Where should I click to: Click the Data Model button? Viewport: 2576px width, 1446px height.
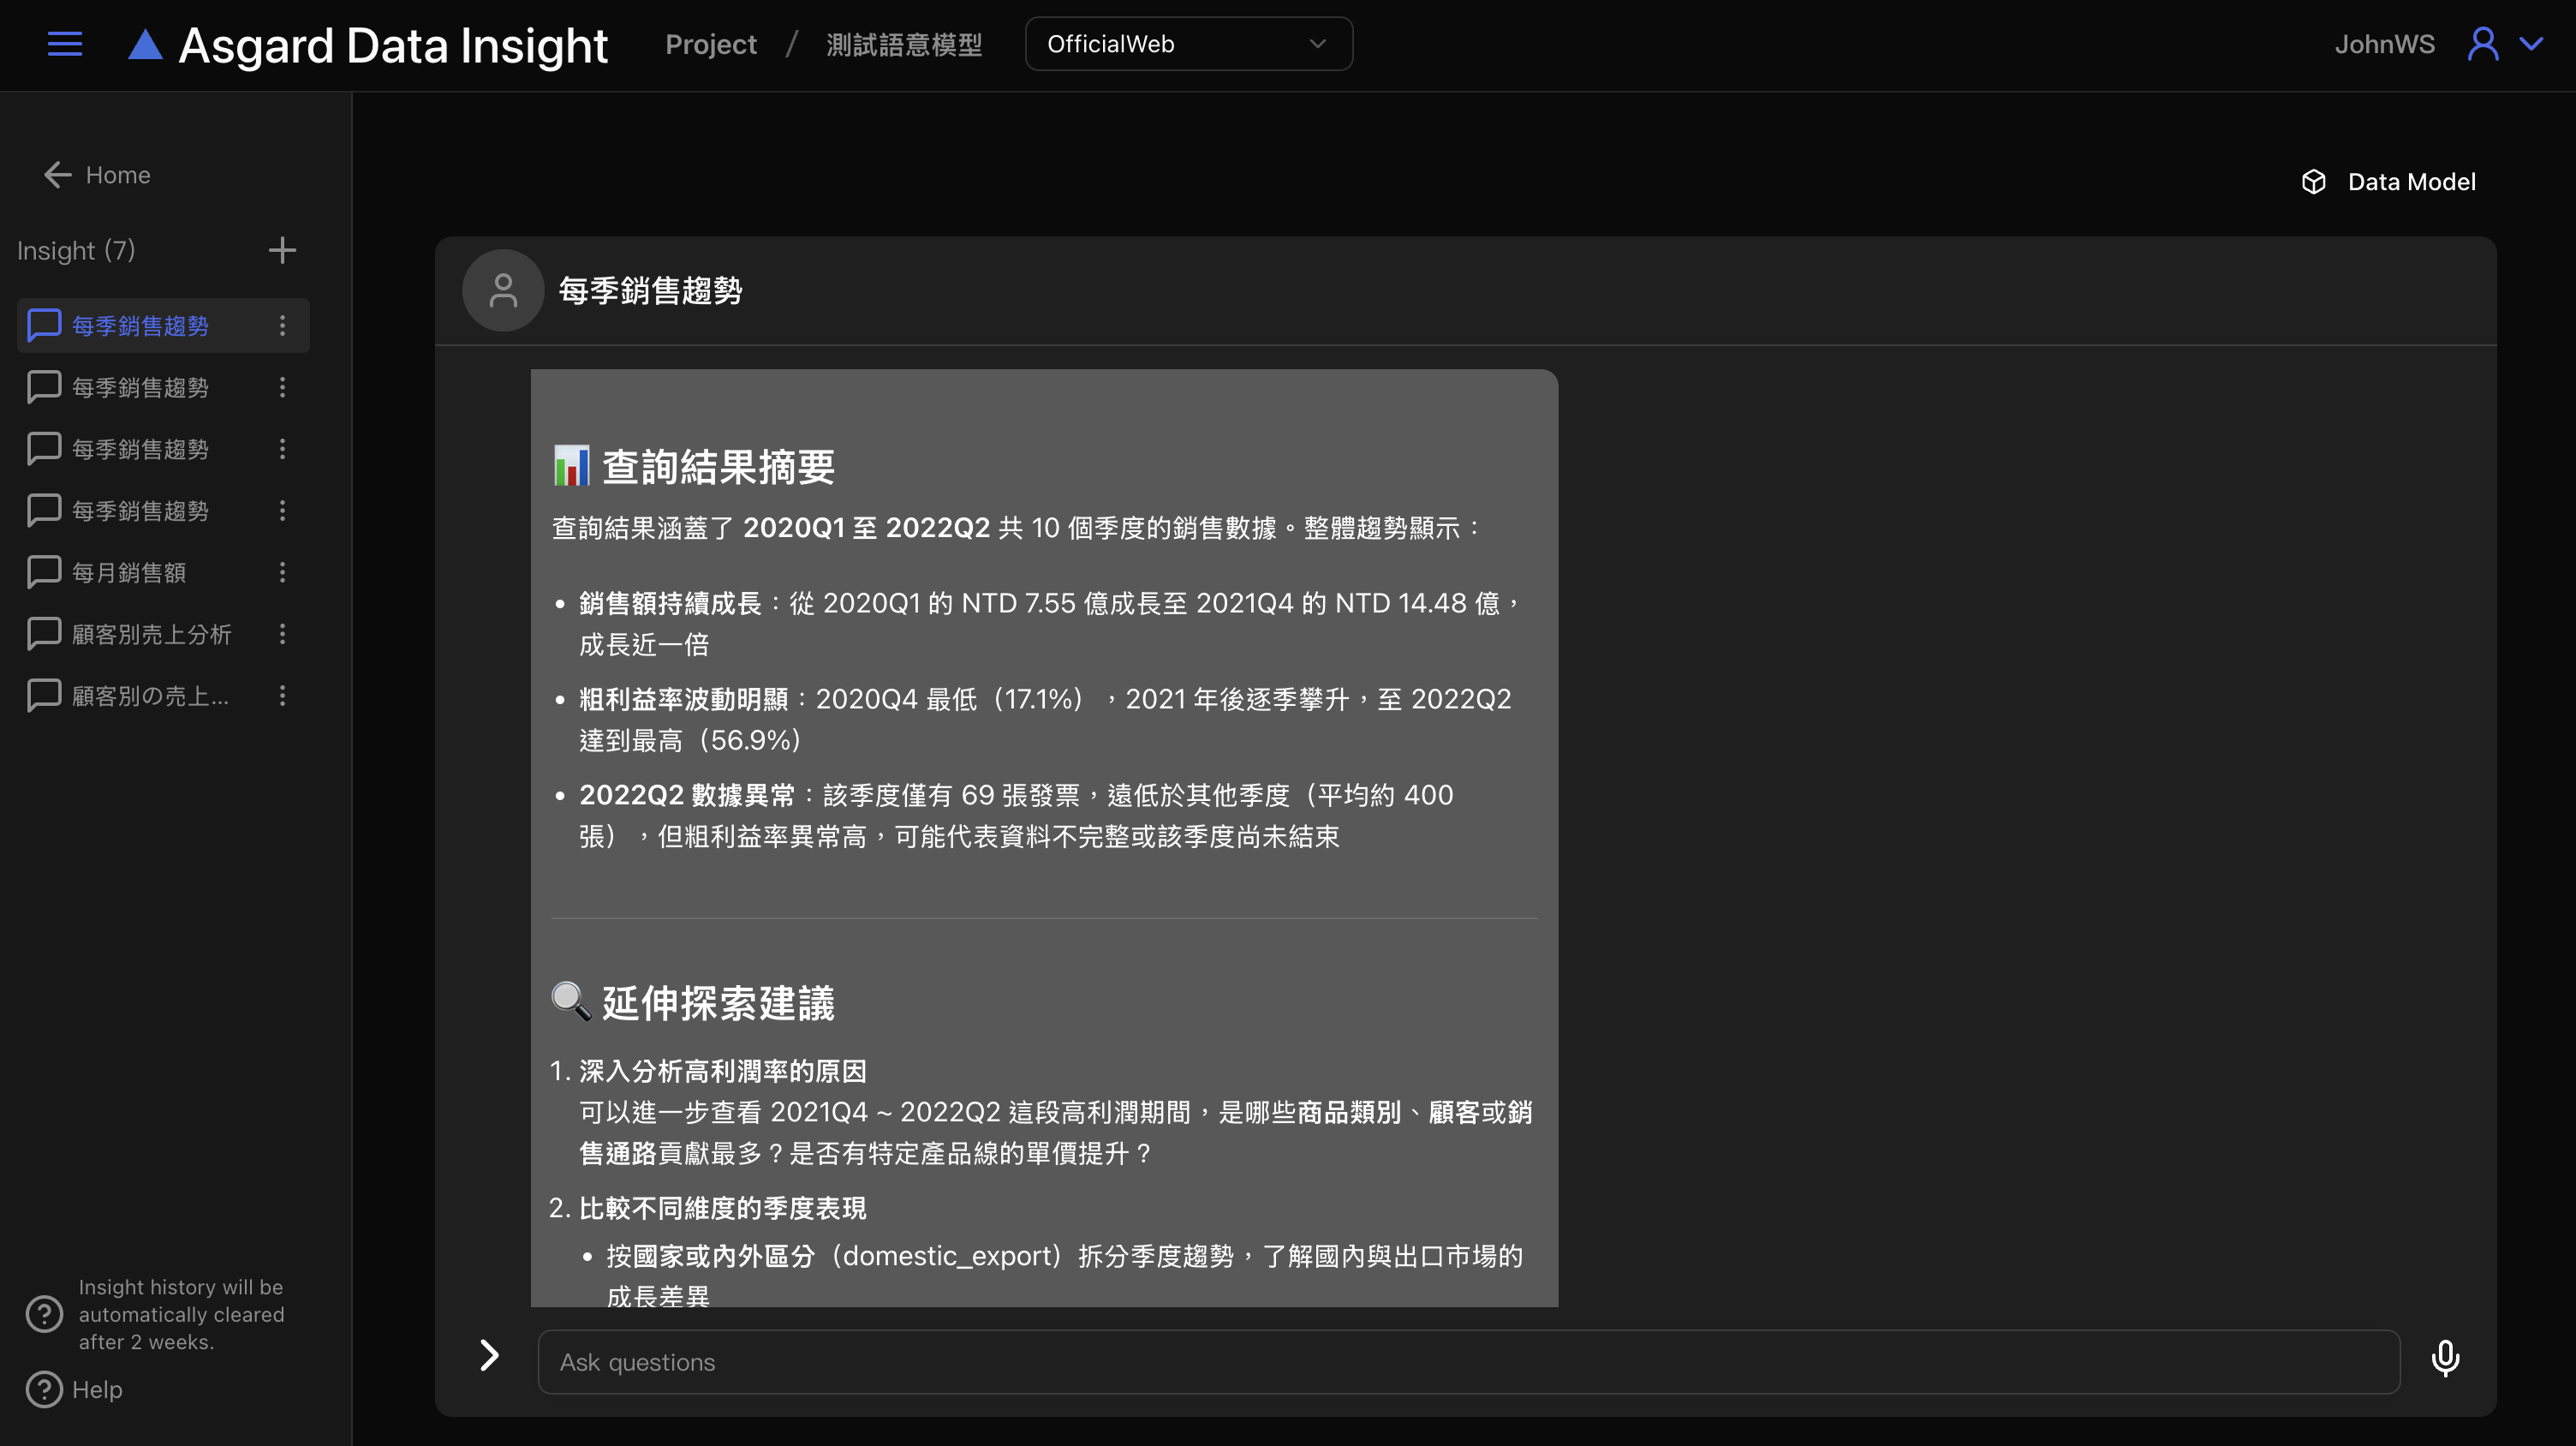2410,182
